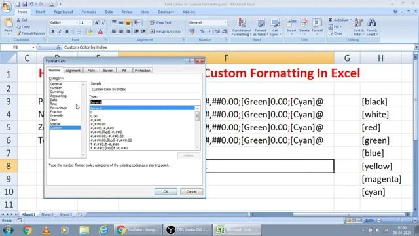Open the Customize Quick Access Toolbar dropdown
This screenshot has width=419, height=236.
click(60, 4)
